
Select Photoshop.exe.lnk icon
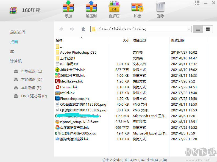57,99
